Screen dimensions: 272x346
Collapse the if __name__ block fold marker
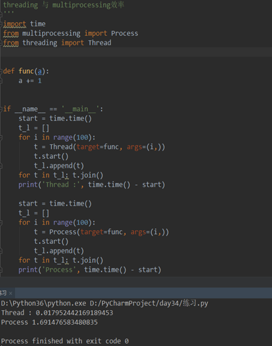click(1, 109)
